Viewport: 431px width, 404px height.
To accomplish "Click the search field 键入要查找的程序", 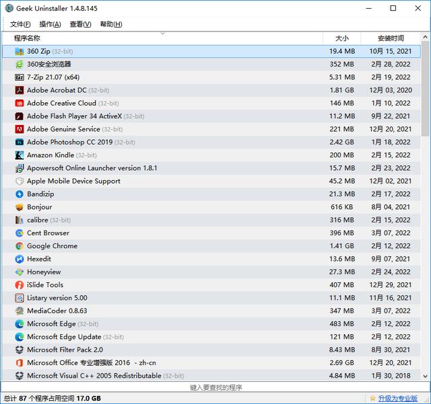I will [215, 387].
